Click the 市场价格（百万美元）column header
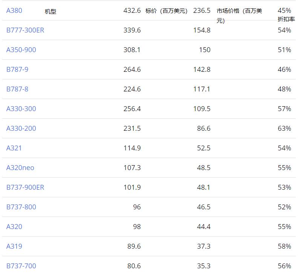Image resolution: width=300 pixels, height=277 pixels. tap(239, 15)
